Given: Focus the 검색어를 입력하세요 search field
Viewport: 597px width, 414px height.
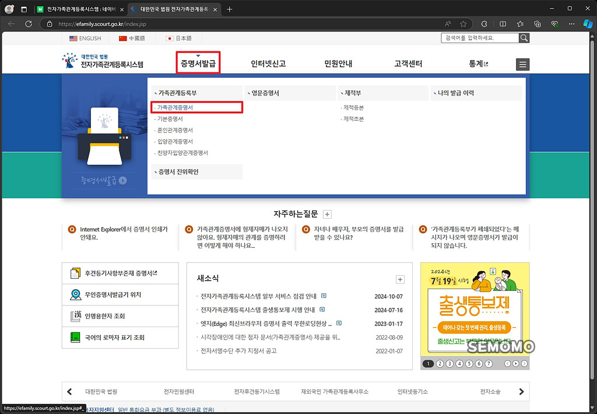Looking at the screenshot, I should (x=480, y=38).
